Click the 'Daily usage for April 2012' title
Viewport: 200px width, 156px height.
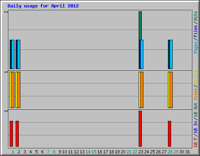point(43,6)
